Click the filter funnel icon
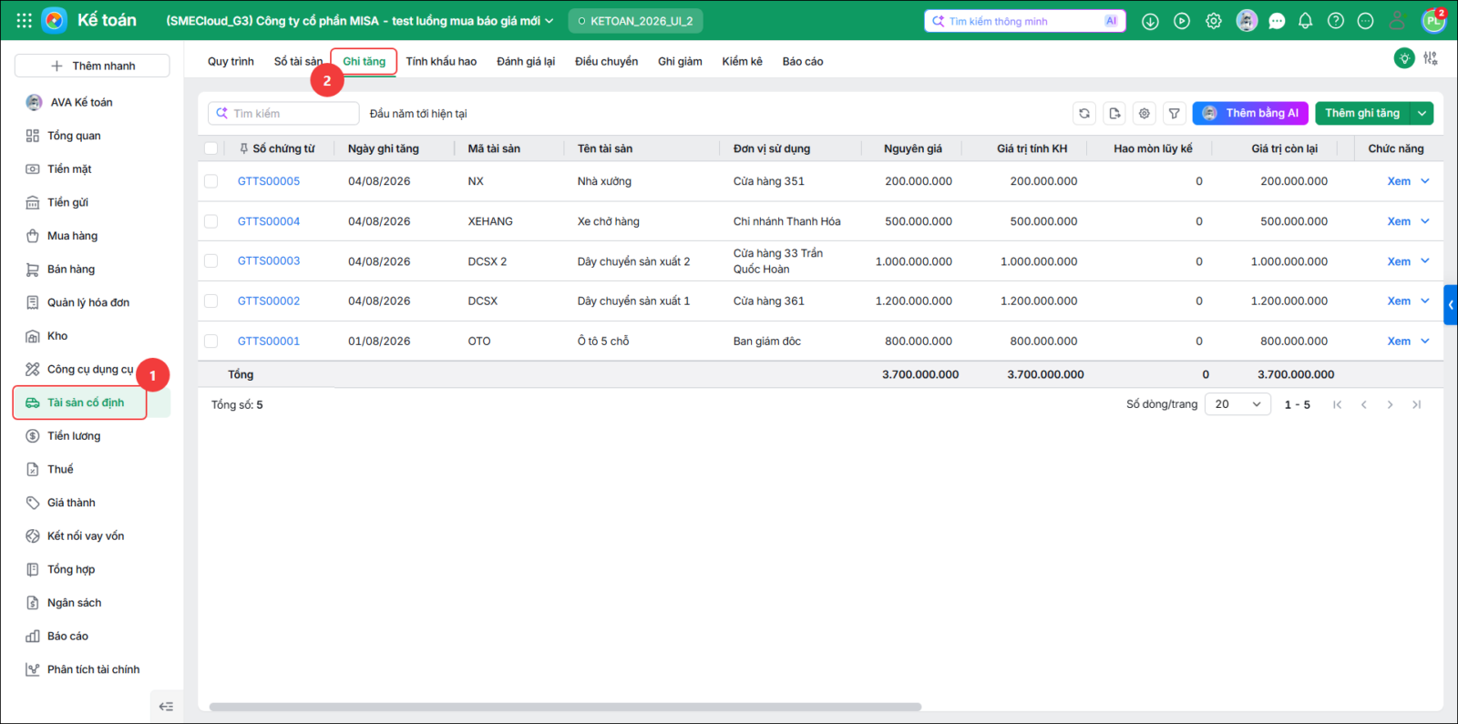 [1175, 114]
